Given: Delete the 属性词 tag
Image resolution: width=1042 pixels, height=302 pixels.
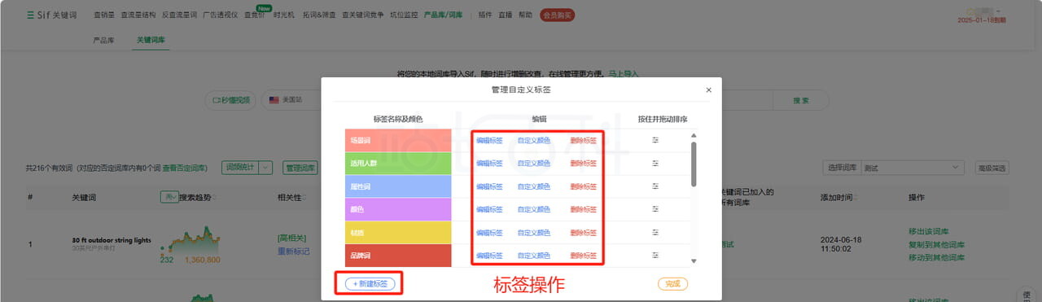Looking at the screenshot, I should [583, 186].
